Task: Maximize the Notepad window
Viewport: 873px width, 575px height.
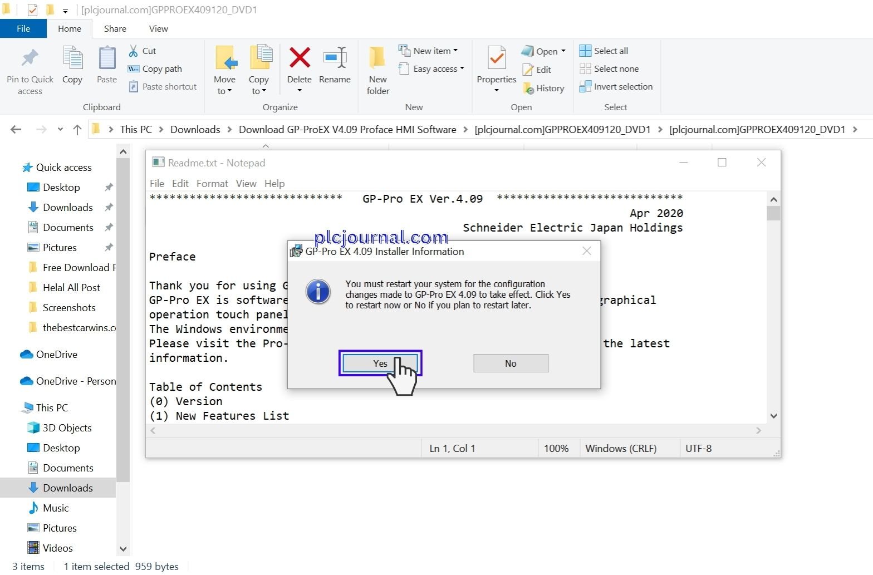Action: [722, 163]
